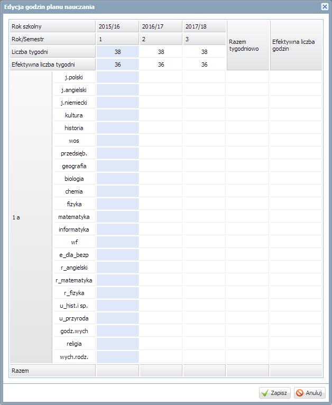Image resolution: width=332 pixels, height=405 pixels.
Task: Click the Liczba tygodni value for 2016/17
Action: tap(161, 52)
